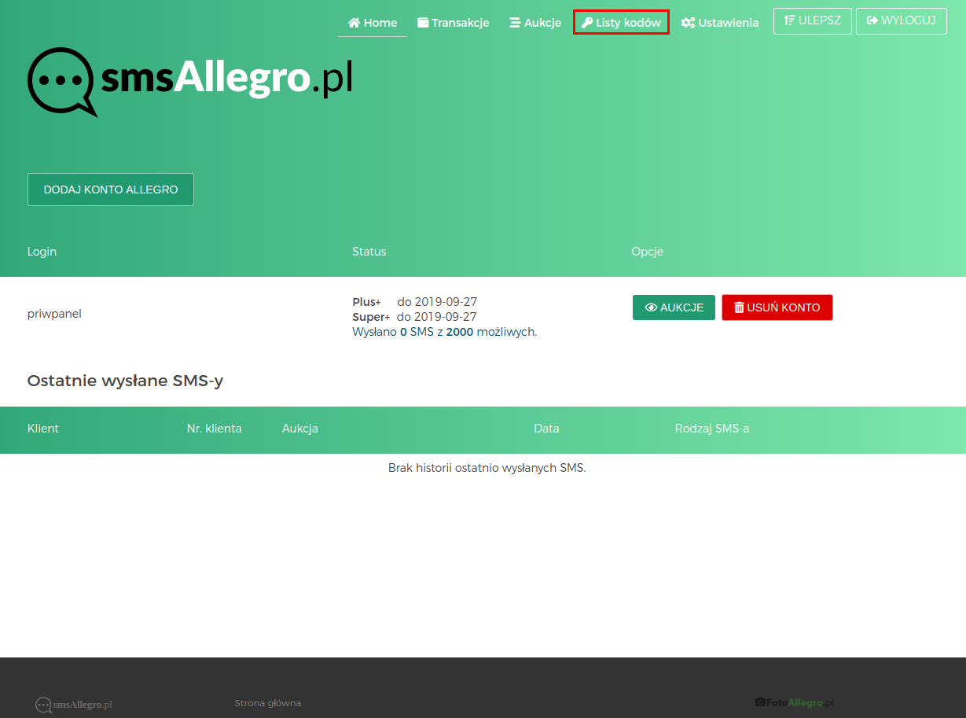
Task: Click the priwpanel login text
Action: 54,314
